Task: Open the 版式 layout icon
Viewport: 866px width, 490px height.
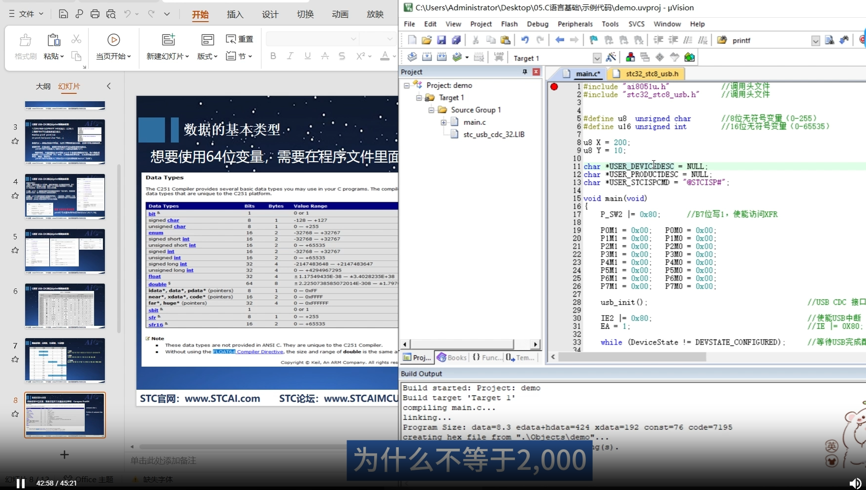Action: [x=208, y=40]
